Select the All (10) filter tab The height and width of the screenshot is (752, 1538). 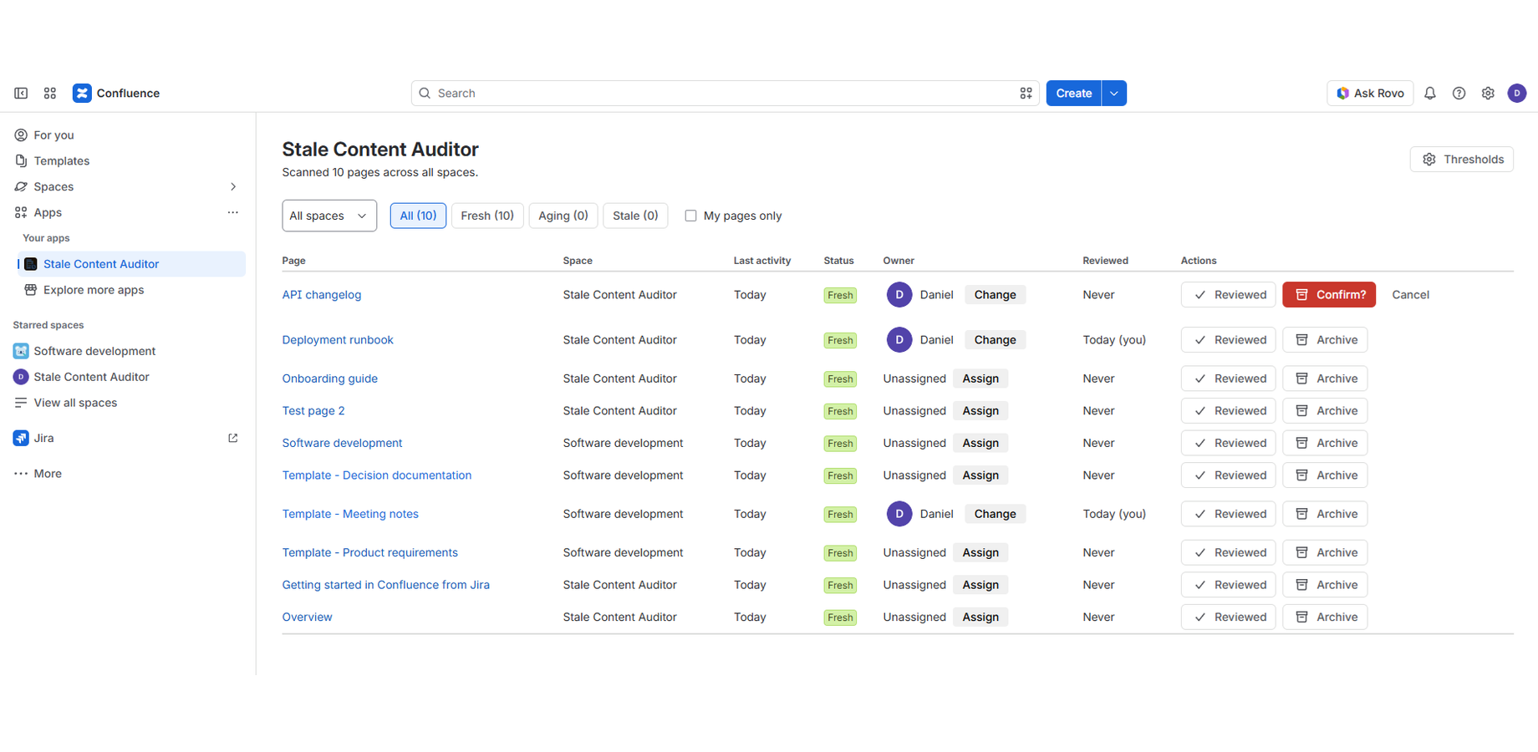pyautogui.click(x=418, y=216)
